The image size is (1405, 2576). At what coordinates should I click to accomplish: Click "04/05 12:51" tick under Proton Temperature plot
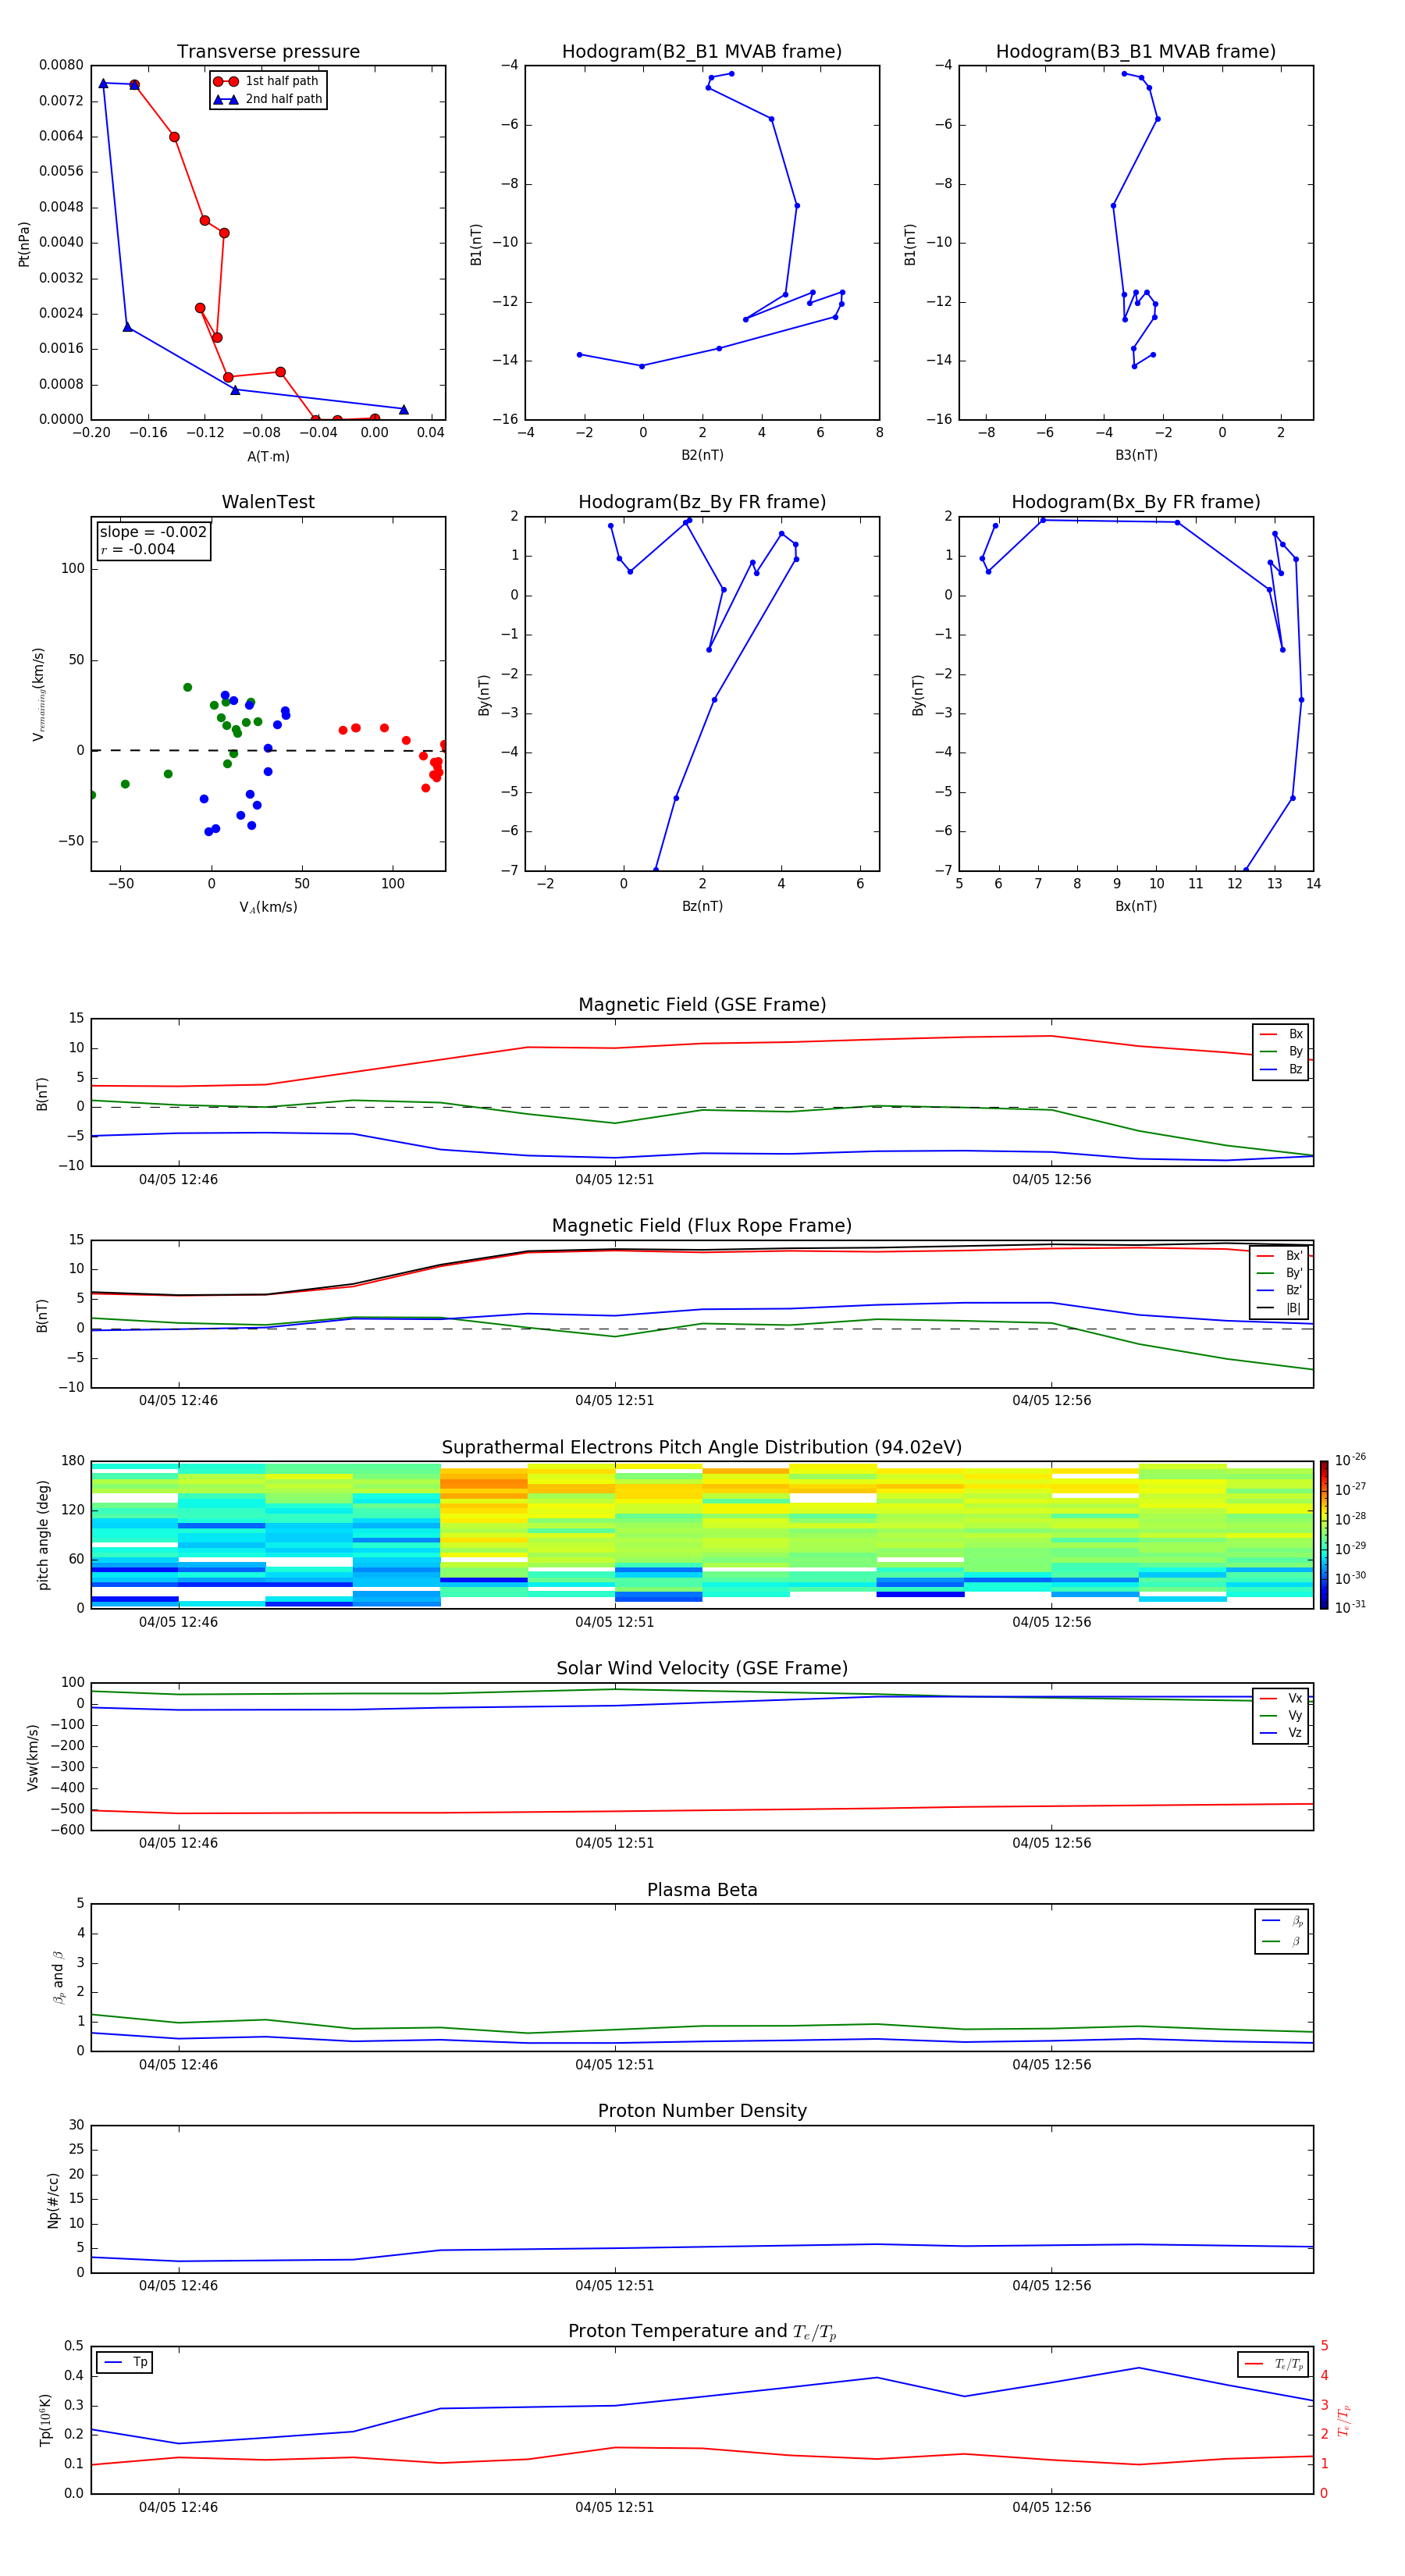click(614, 2507)
